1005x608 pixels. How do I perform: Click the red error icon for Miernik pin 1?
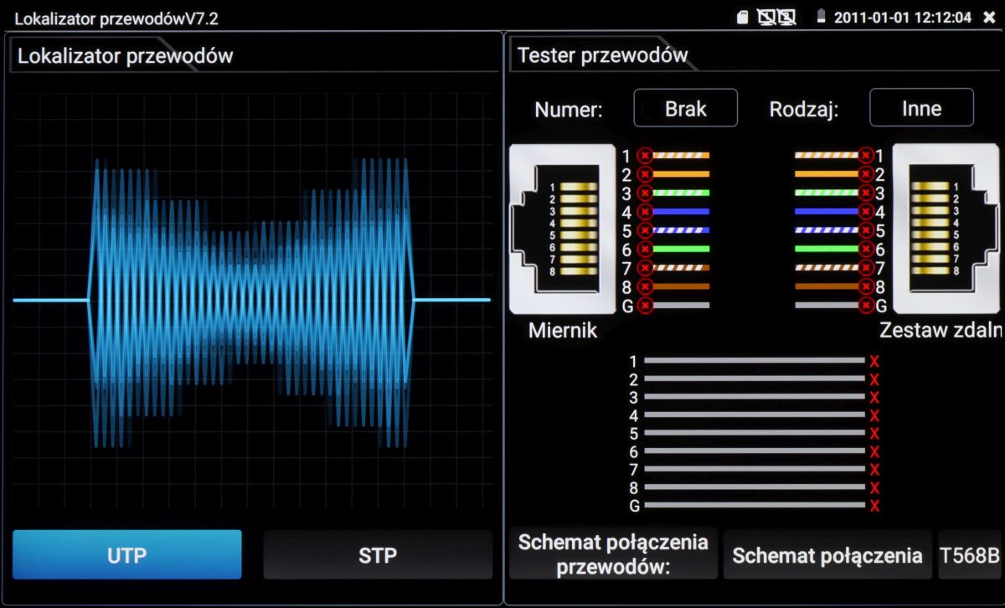click(x=645, y=156)
